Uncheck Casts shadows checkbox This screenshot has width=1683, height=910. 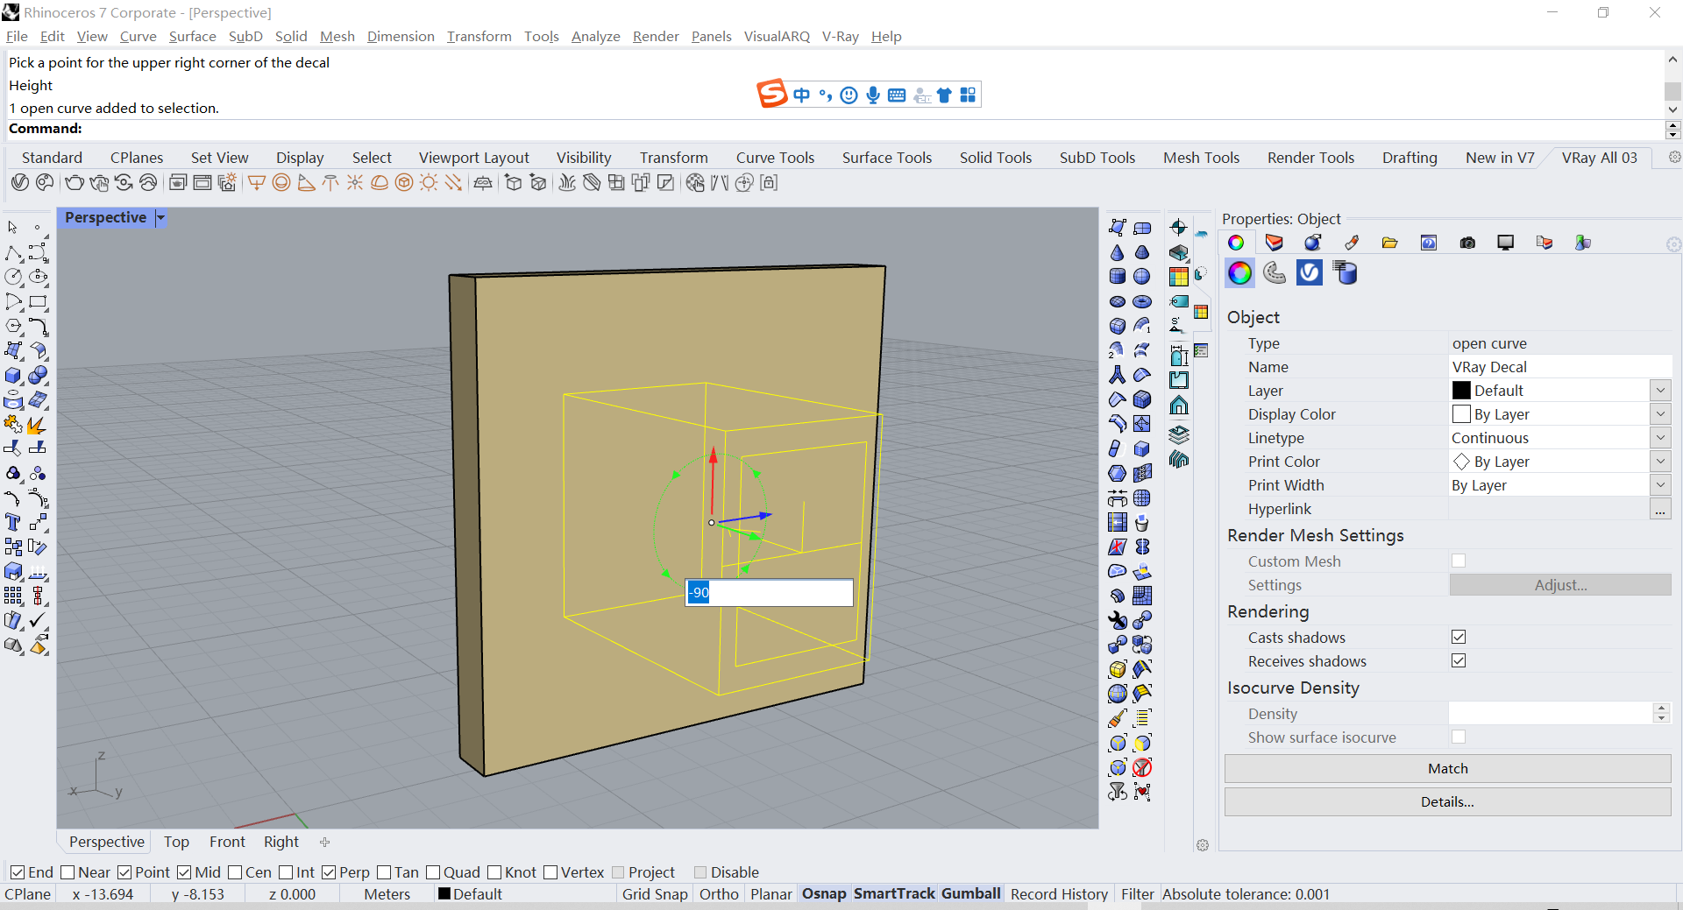[x=1459, y=637]
